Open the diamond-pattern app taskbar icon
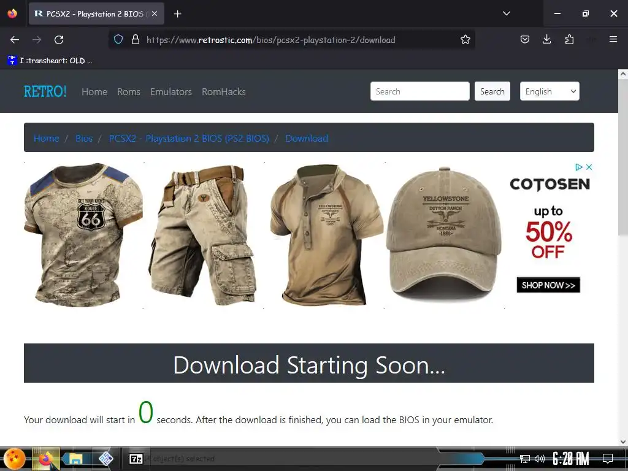This screenshot has height=471, width=628. [106, 459]
